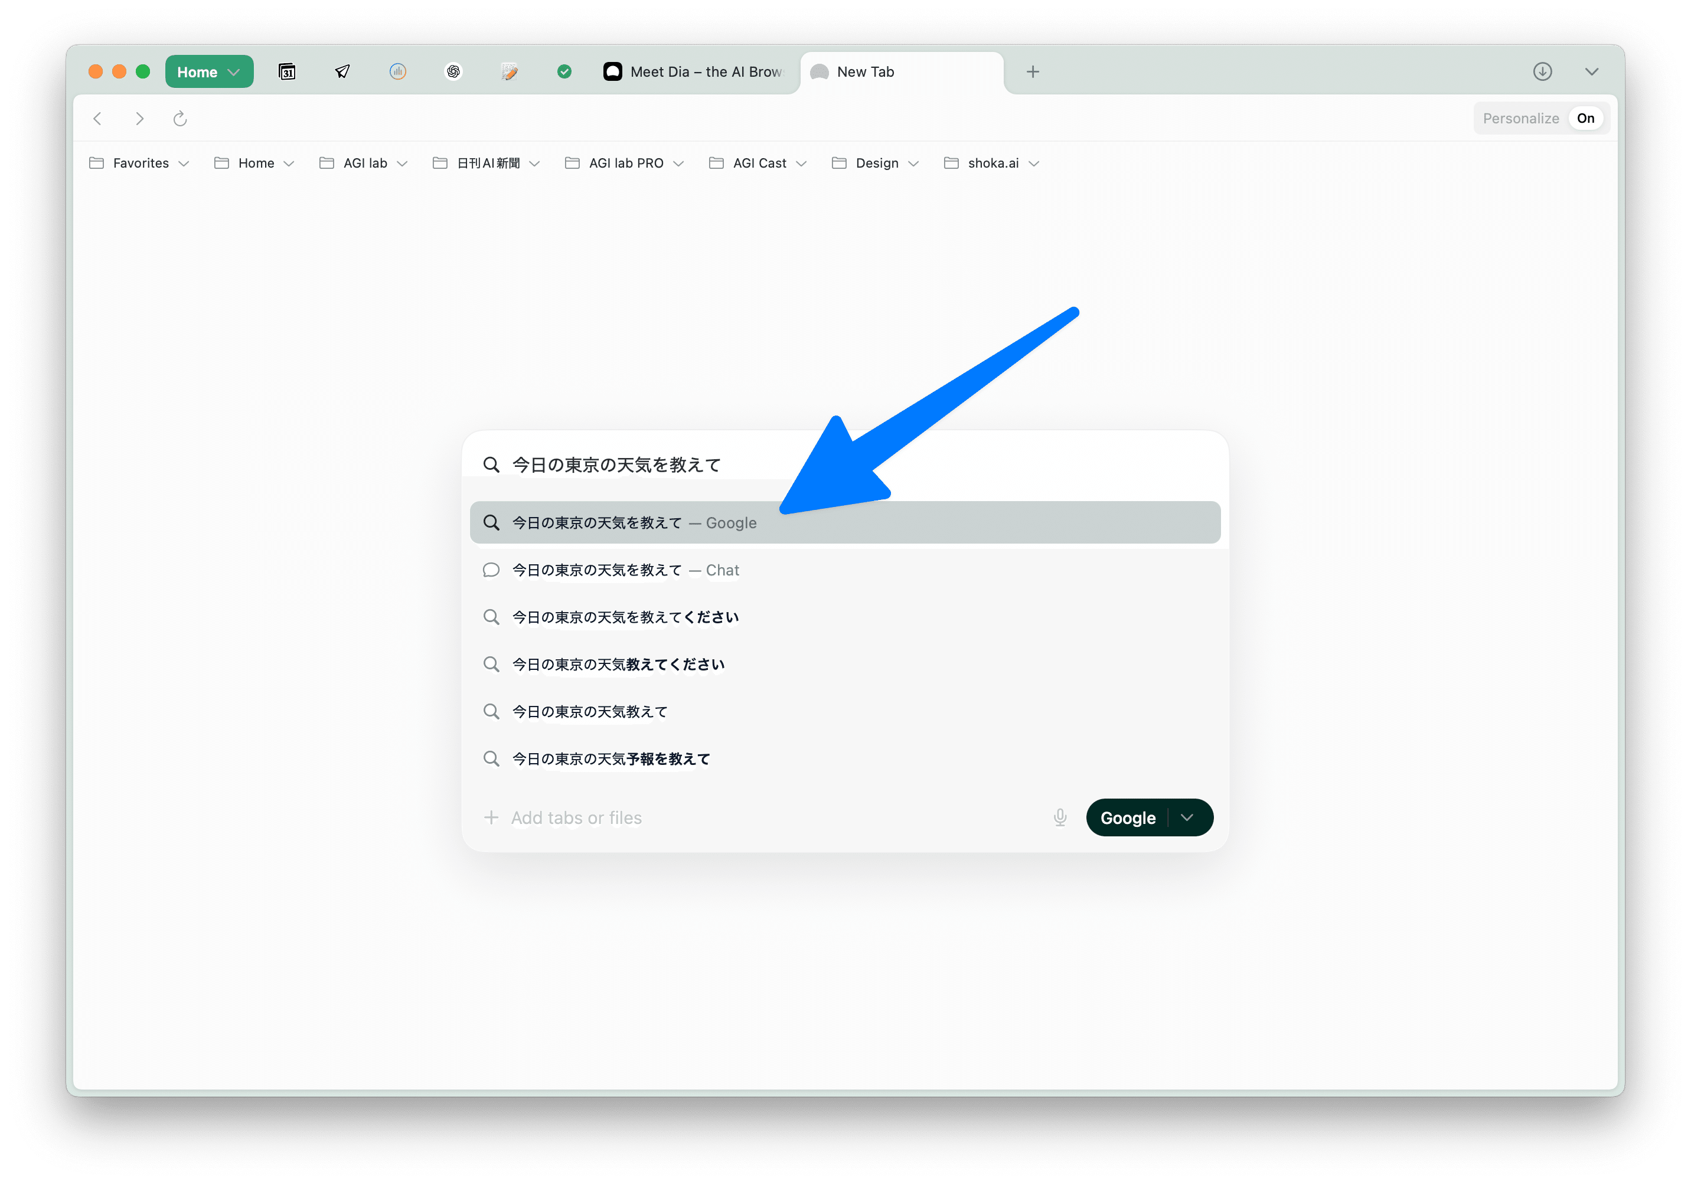Open a new tab with plus icon
1691x1184 pixels.
pos(1033,71)
